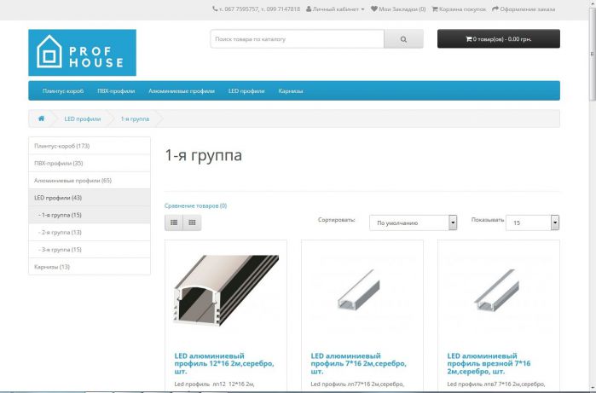Click the checkout arrow link
This screenshot has width=596, height=393.
tap(524, 9)
